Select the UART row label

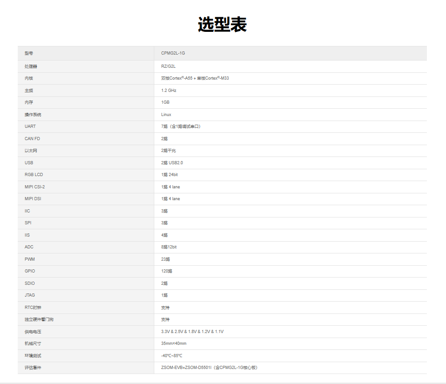30,126
